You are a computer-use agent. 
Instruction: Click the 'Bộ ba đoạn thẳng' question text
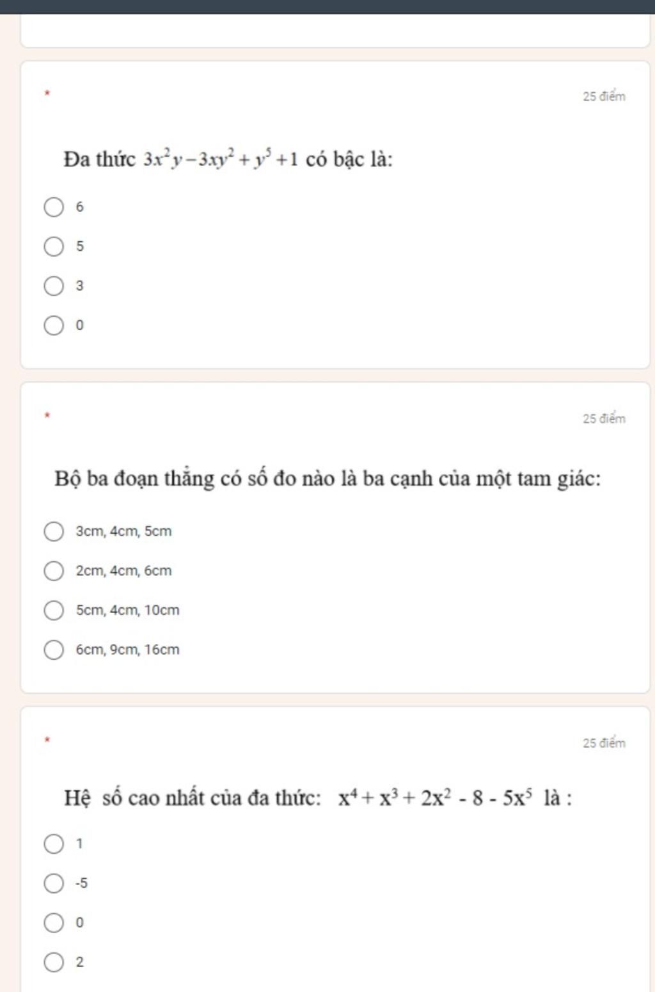tap(327, 478)
